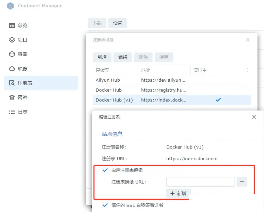
Task: Go to 总览 menu entry
Action: coord(23,25)
